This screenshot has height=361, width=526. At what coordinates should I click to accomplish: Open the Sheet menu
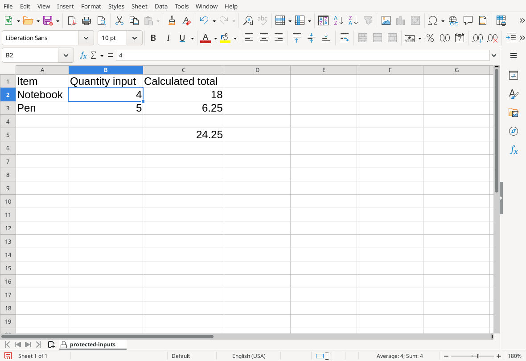click(139, 6)
